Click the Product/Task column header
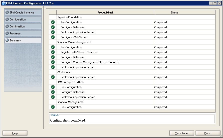Image resolution: width=223 pixels, height=138 pixels. (105, 12)
